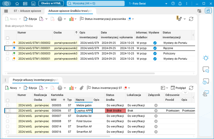Click the search field Wyszukaj
The height and width of the screenshot is (139, 214).
pos(96,4)
